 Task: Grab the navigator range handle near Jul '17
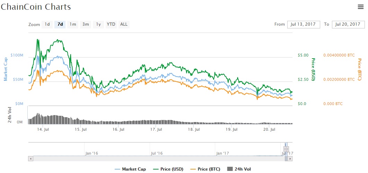click(x=286, y=149)
